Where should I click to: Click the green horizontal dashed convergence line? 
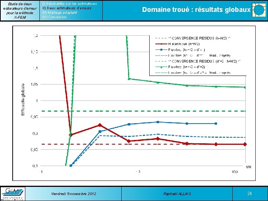pyautogui.click(x=144, y=111)
